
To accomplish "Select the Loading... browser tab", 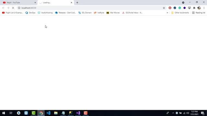I will click(x=55, y=3).
